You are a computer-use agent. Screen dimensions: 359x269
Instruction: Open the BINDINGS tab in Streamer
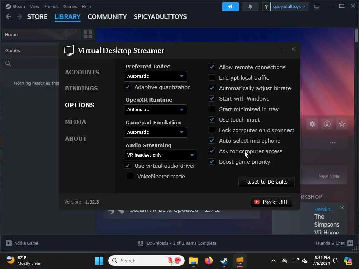pos(81,88)
